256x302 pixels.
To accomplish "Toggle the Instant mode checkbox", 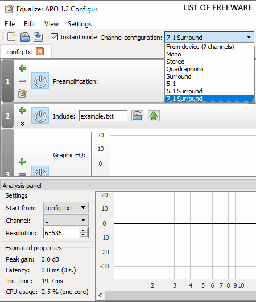I will 54,37.
